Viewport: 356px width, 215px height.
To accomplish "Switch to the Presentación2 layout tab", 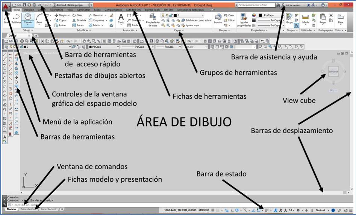I will click(48, 209).
